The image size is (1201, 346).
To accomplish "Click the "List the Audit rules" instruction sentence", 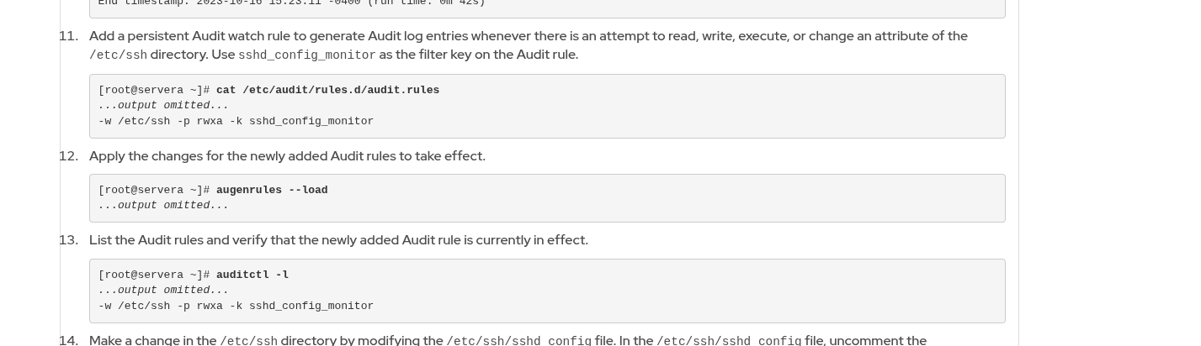I will [x=338, y=240].
